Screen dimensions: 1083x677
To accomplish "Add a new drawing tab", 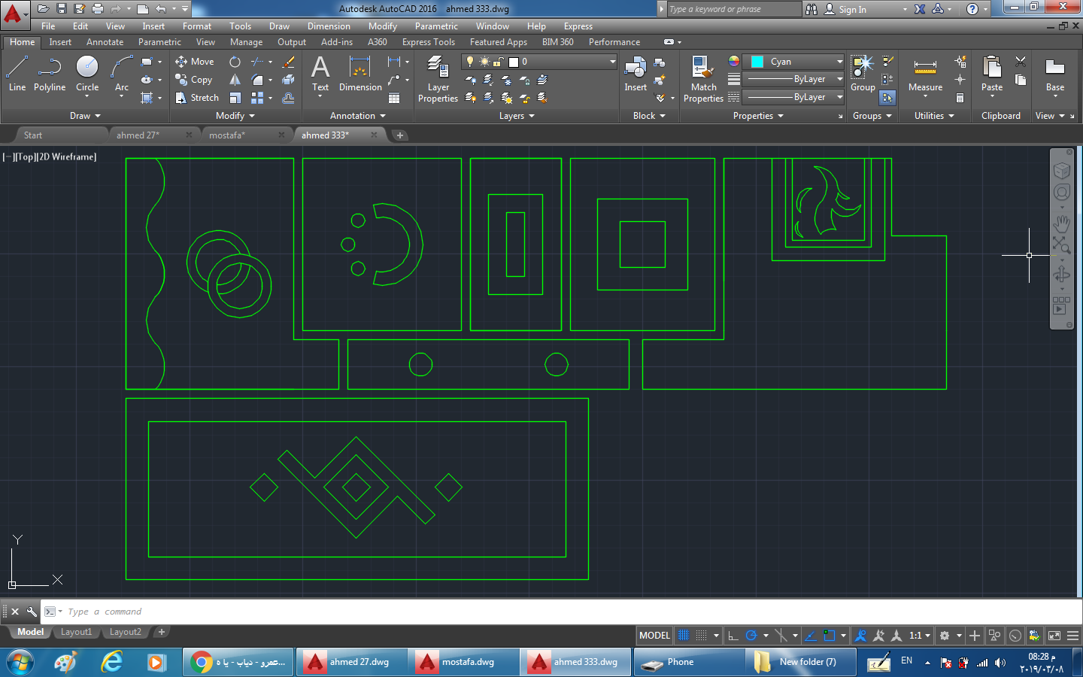I will pyautogui.click(x=400, y=135).
